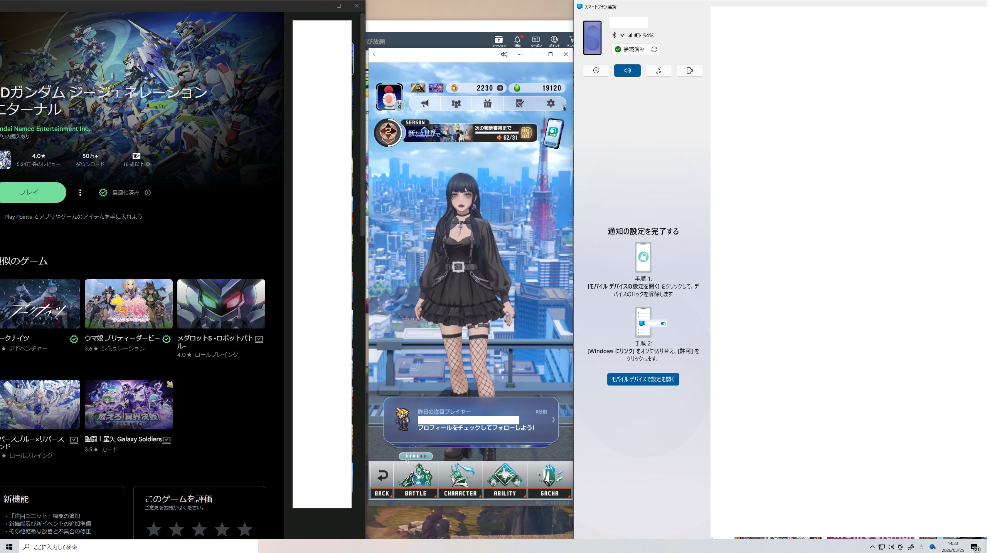990x553 pixels.
Task: Click the refresh icon next to 接続済み
Action: coord(654,49)
